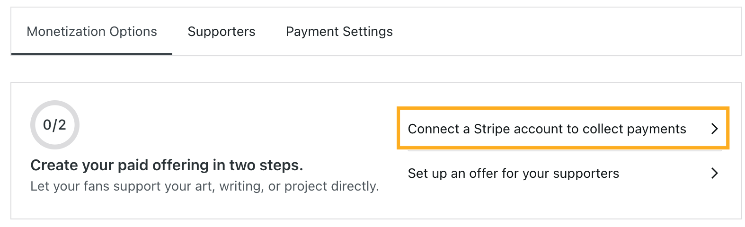Expand the arrow next to Set up an offer

point(714,174)
